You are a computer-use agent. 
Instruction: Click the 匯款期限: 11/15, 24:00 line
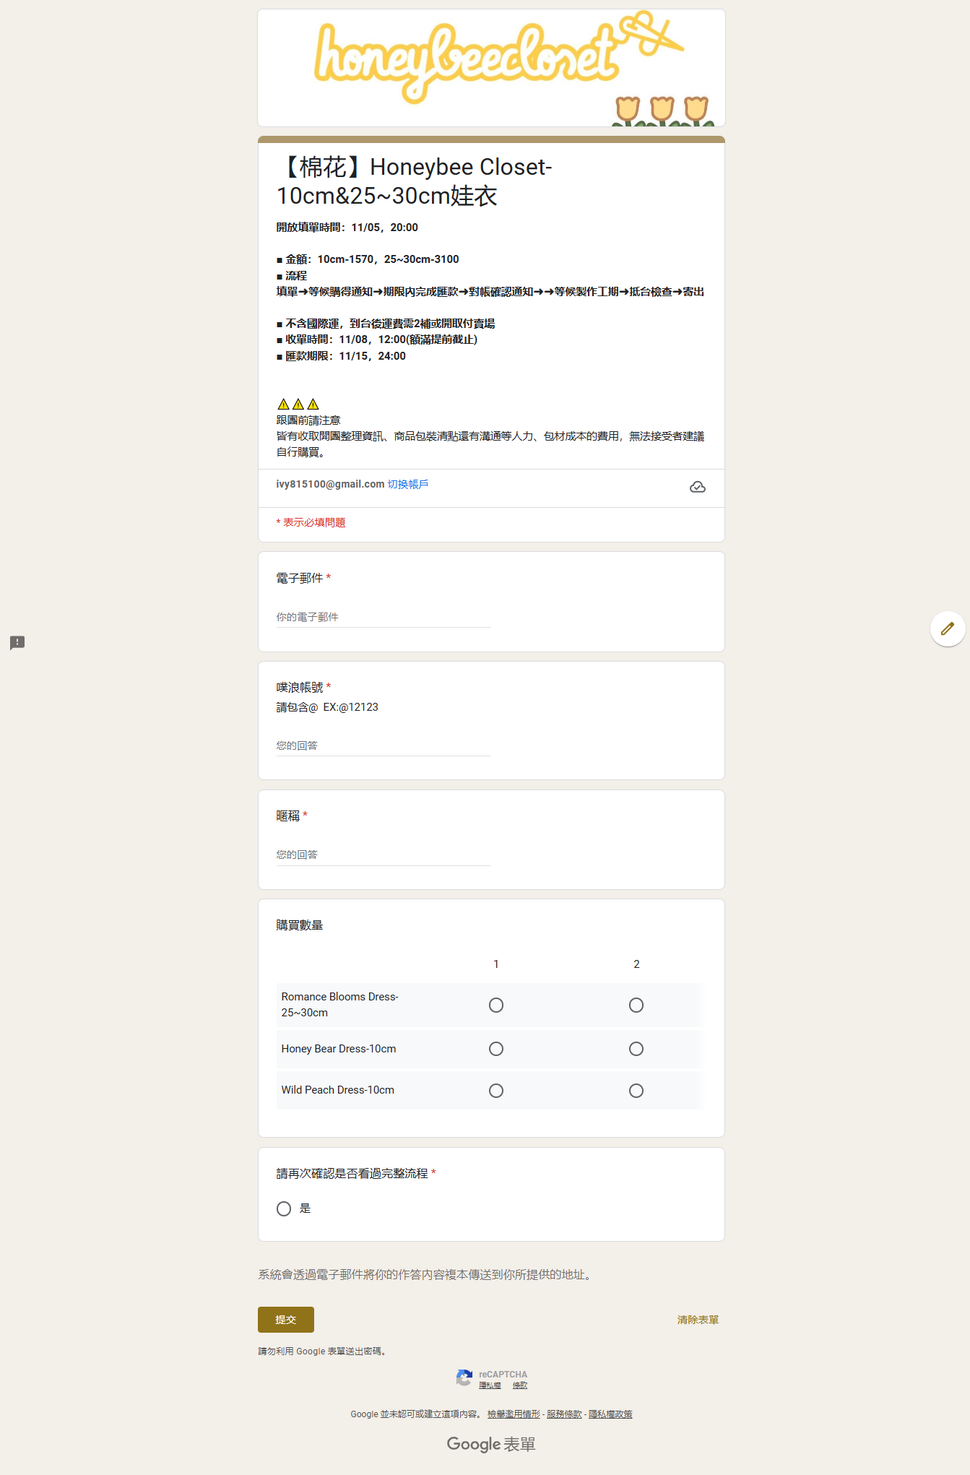(341, 356)
